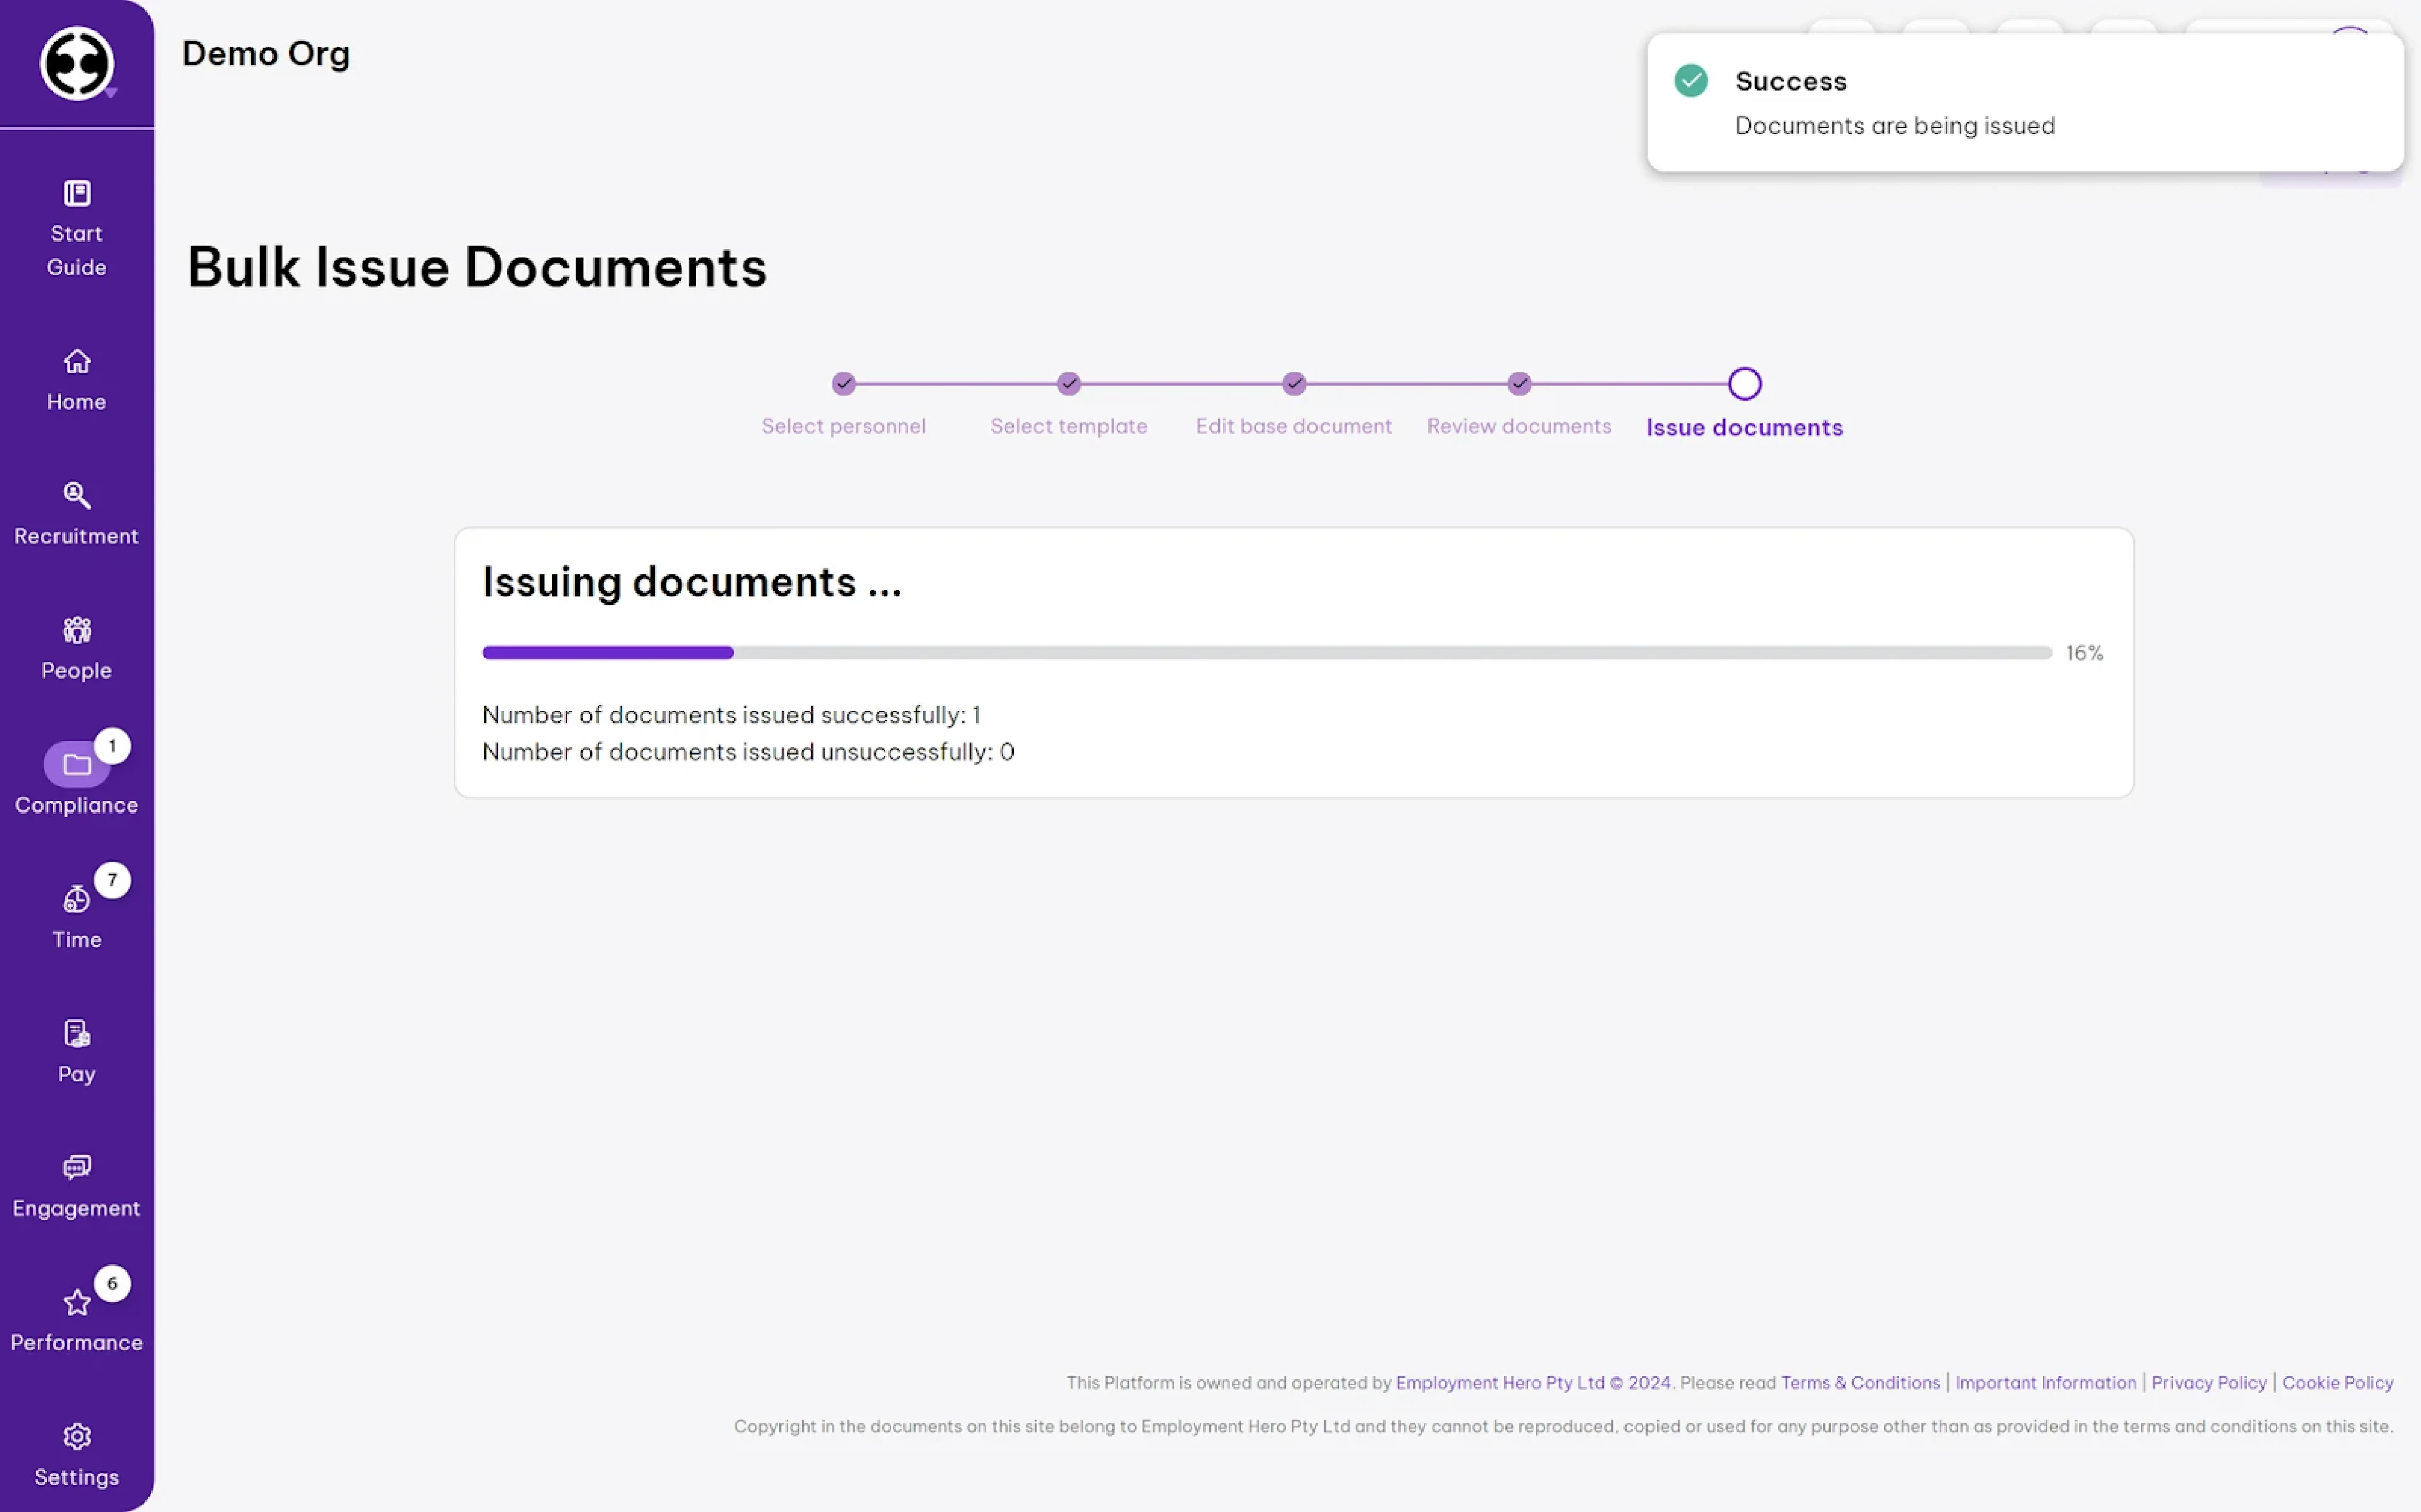Click the 16% progress value
This screenshot has width=2421, height=1512.
(2084, 653)
